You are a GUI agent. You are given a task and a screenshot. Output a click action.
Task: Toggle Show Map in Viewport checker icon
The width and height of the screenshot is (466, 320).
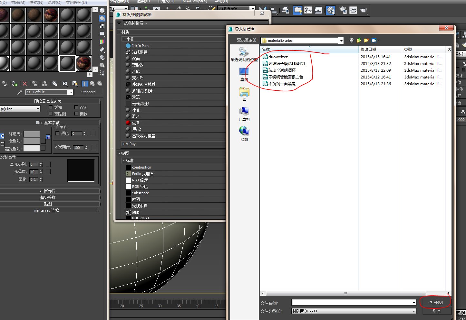75,84
